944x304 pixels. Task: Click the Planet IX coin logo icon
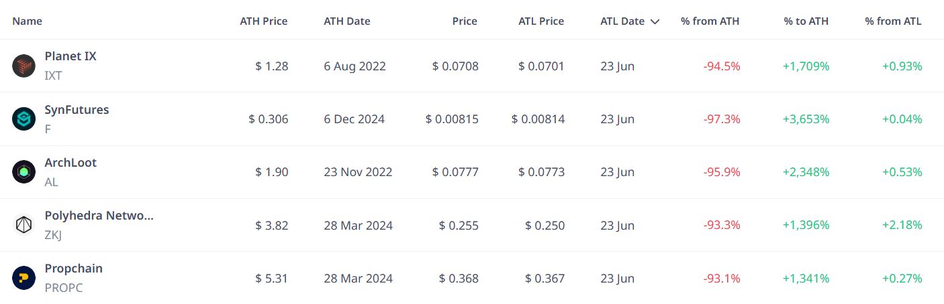[x=23, y=66]
